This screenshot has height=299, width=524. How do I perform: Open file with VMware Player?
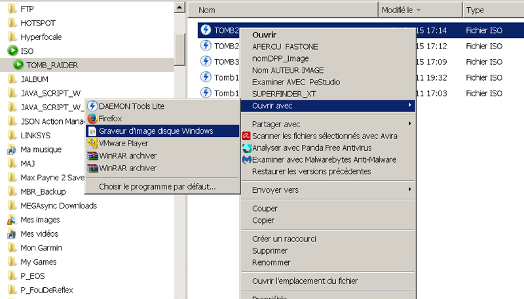[162, 143]
